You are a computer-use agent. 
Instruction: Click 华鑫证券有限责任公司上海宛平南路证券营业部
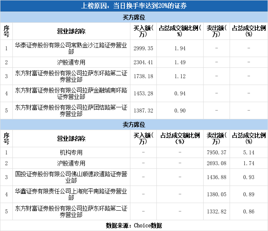[x=71, y=194]
